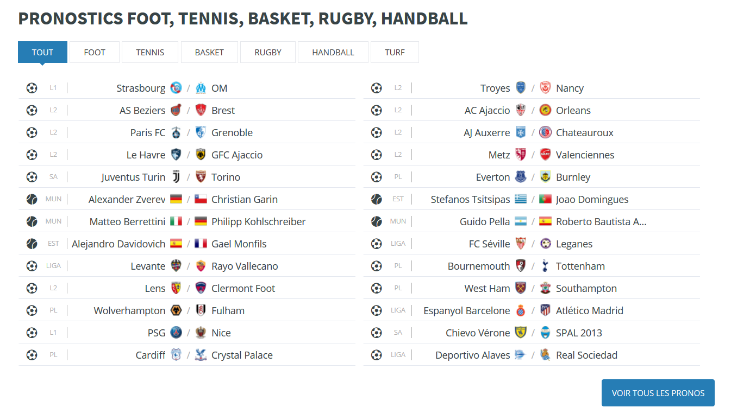Click the Wolverhampton wolf logo
The image size is (731, 414).
176,310
